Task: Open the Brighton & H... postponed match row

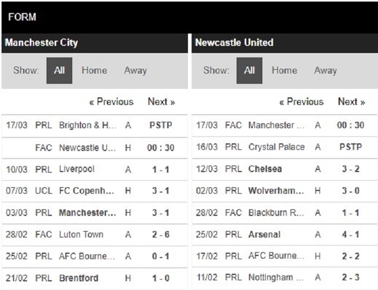Action: tap(94, 126)
